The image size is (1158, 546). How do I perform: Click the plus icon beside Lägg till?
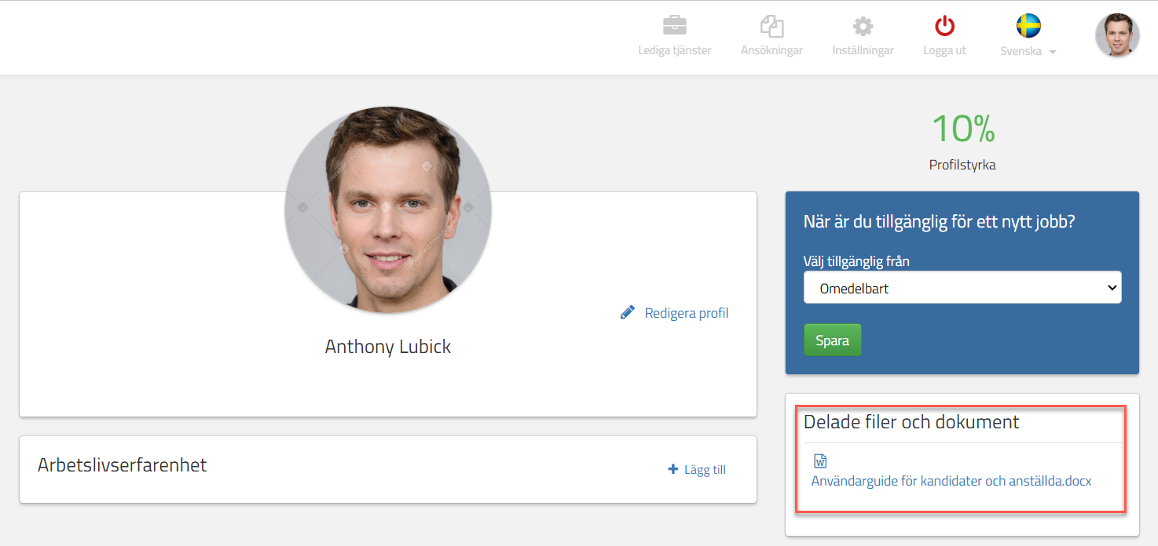672,469
